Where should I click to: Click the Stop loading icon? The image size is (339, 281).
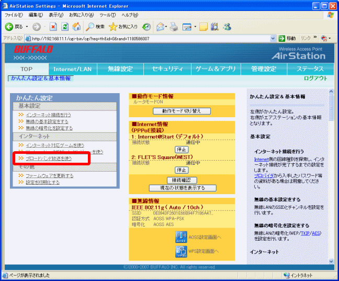53,27
